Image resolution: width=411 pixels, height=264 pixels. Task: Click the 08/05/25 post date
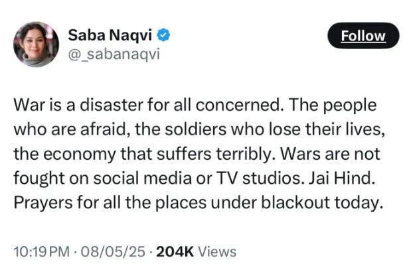(113, 252)
